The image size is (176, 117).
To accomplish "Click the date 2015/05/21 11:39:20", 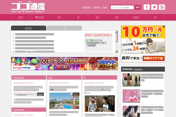I will coord(23,115).
